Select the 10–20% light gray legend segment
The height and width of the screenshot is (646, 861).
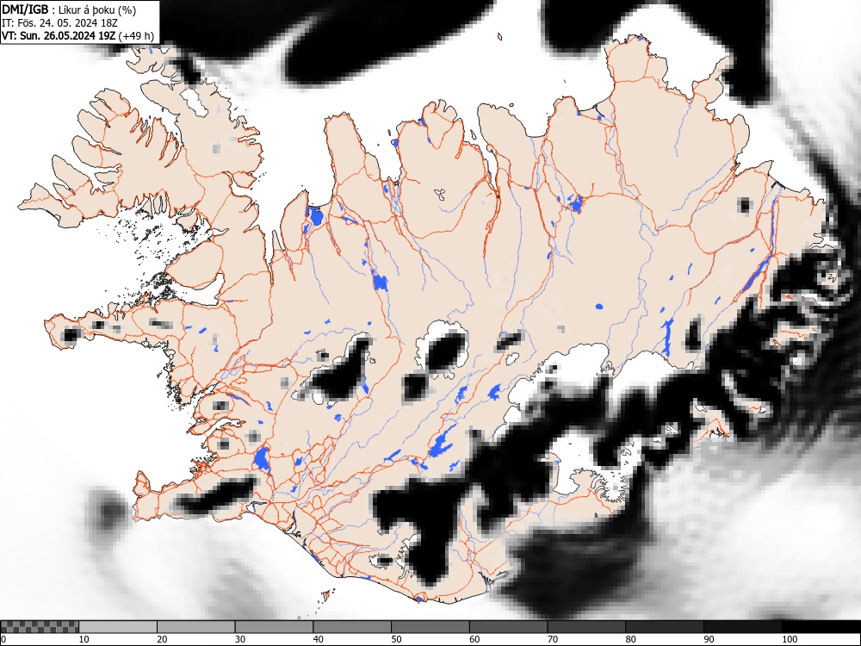(118, 627)
